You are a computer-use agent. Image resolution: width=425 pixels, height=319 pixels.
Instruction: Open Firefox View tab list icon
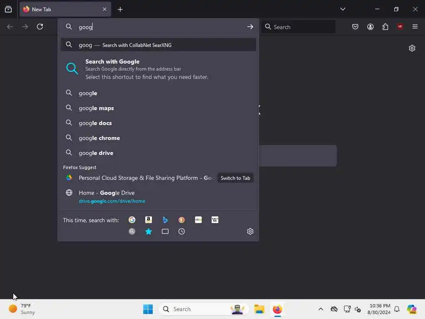pos(8,9)
